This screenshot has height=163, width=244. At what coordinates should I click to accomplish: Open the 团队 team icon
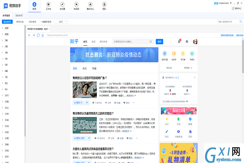(104, 6)
